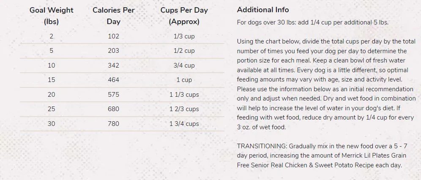Click the 464 calories per day value

pyautogui.click(x=114, y=80)
